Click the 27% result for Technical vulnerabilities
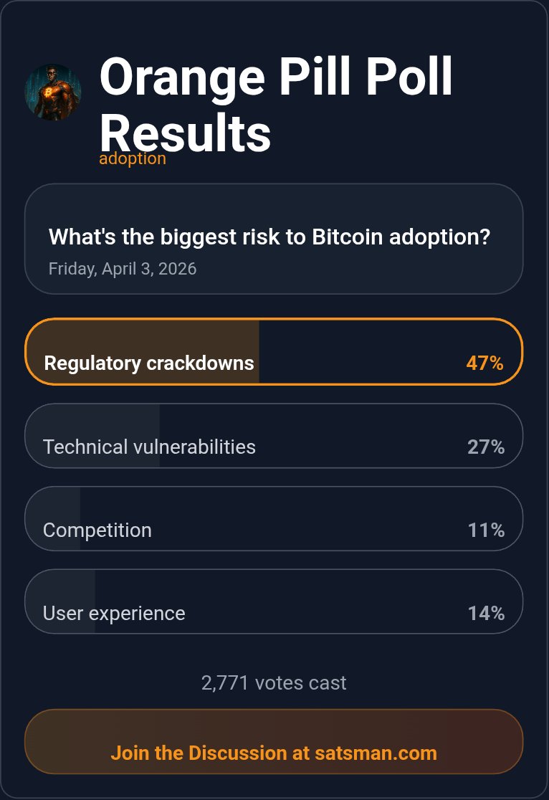Image resolution: width=549 pixels, height=800 pixels. pos(486,447)
